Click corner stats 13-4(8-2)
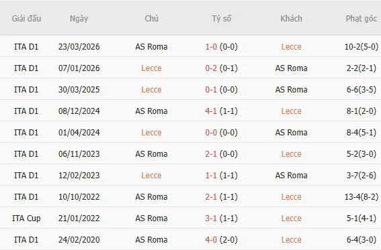The height and width of the screenshot is (250, 381). (362, 197)
